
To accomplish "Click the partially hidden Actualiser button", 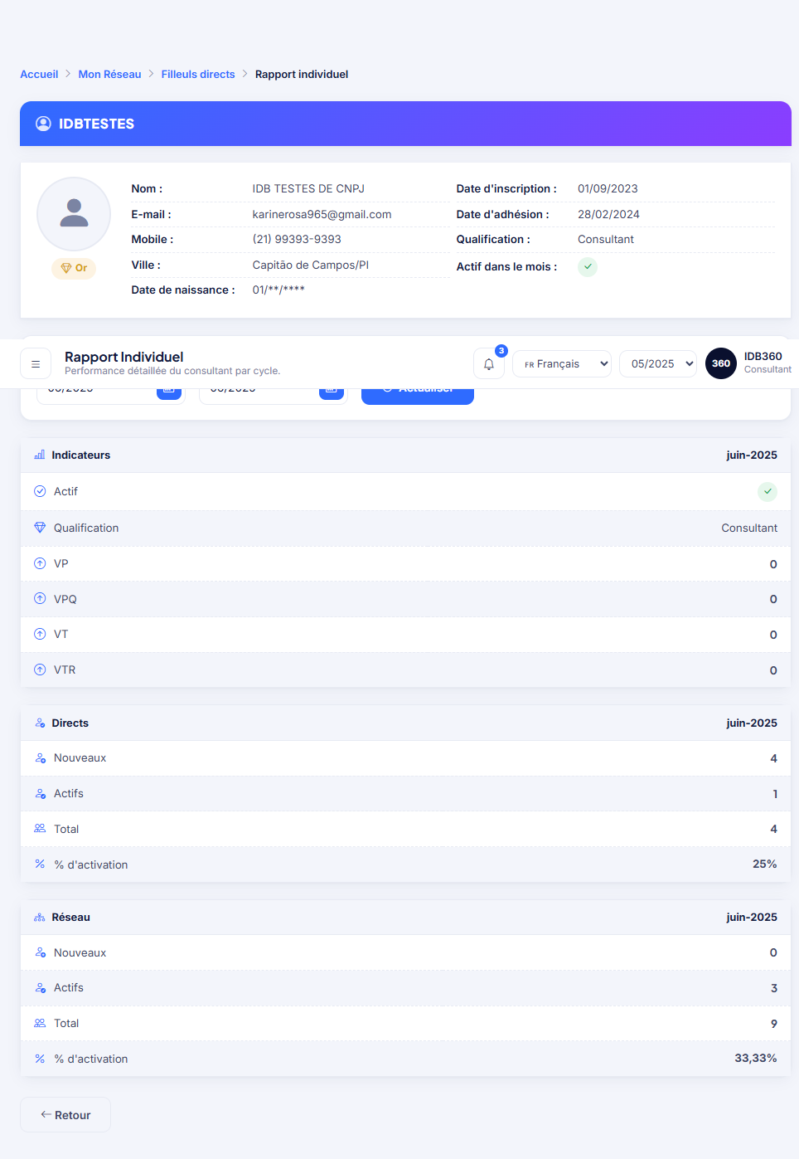I will 418,397.
